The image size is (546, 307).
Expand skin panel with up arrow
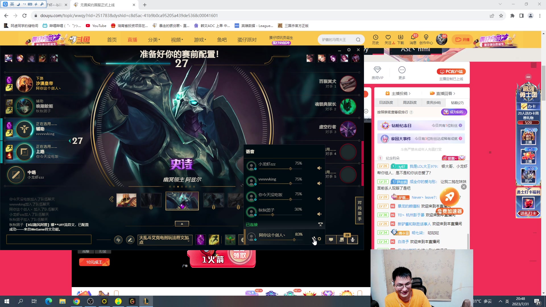[x=182, y=224]
